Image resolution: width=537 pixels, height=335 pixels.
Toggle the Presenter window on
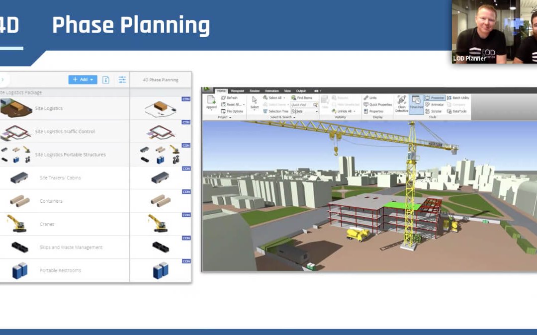coord(435,98)
